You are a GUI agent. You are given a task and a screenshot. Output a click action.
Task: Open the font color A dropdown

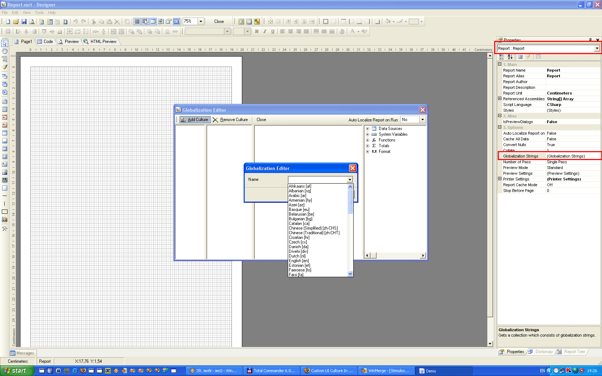click(358, 32)
